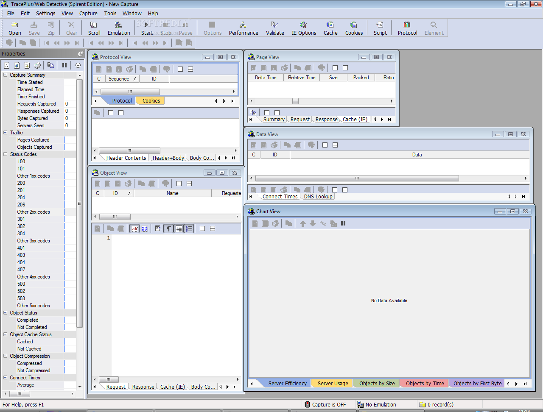
Task: Collapse the Traffic group
Action: tap(6, 133)
